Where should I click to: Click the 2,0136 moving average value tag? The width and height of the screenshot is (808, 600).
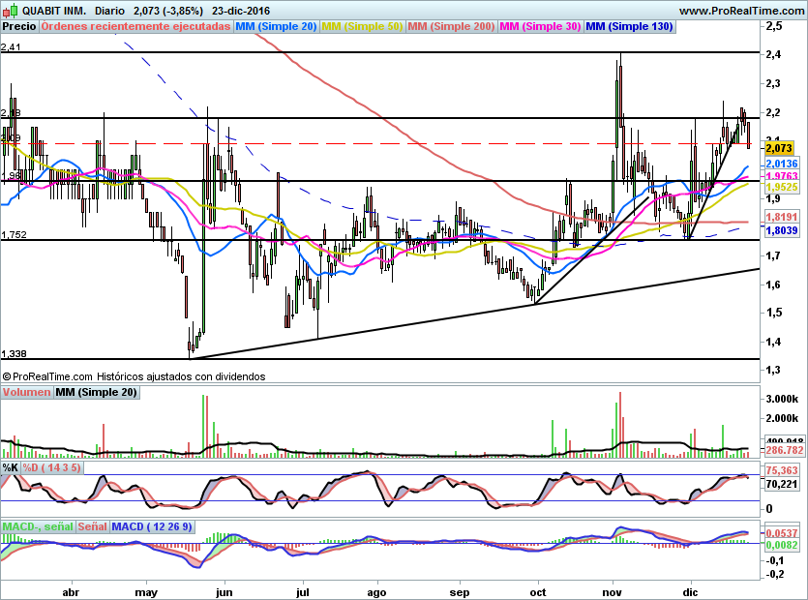pos(780,165)
